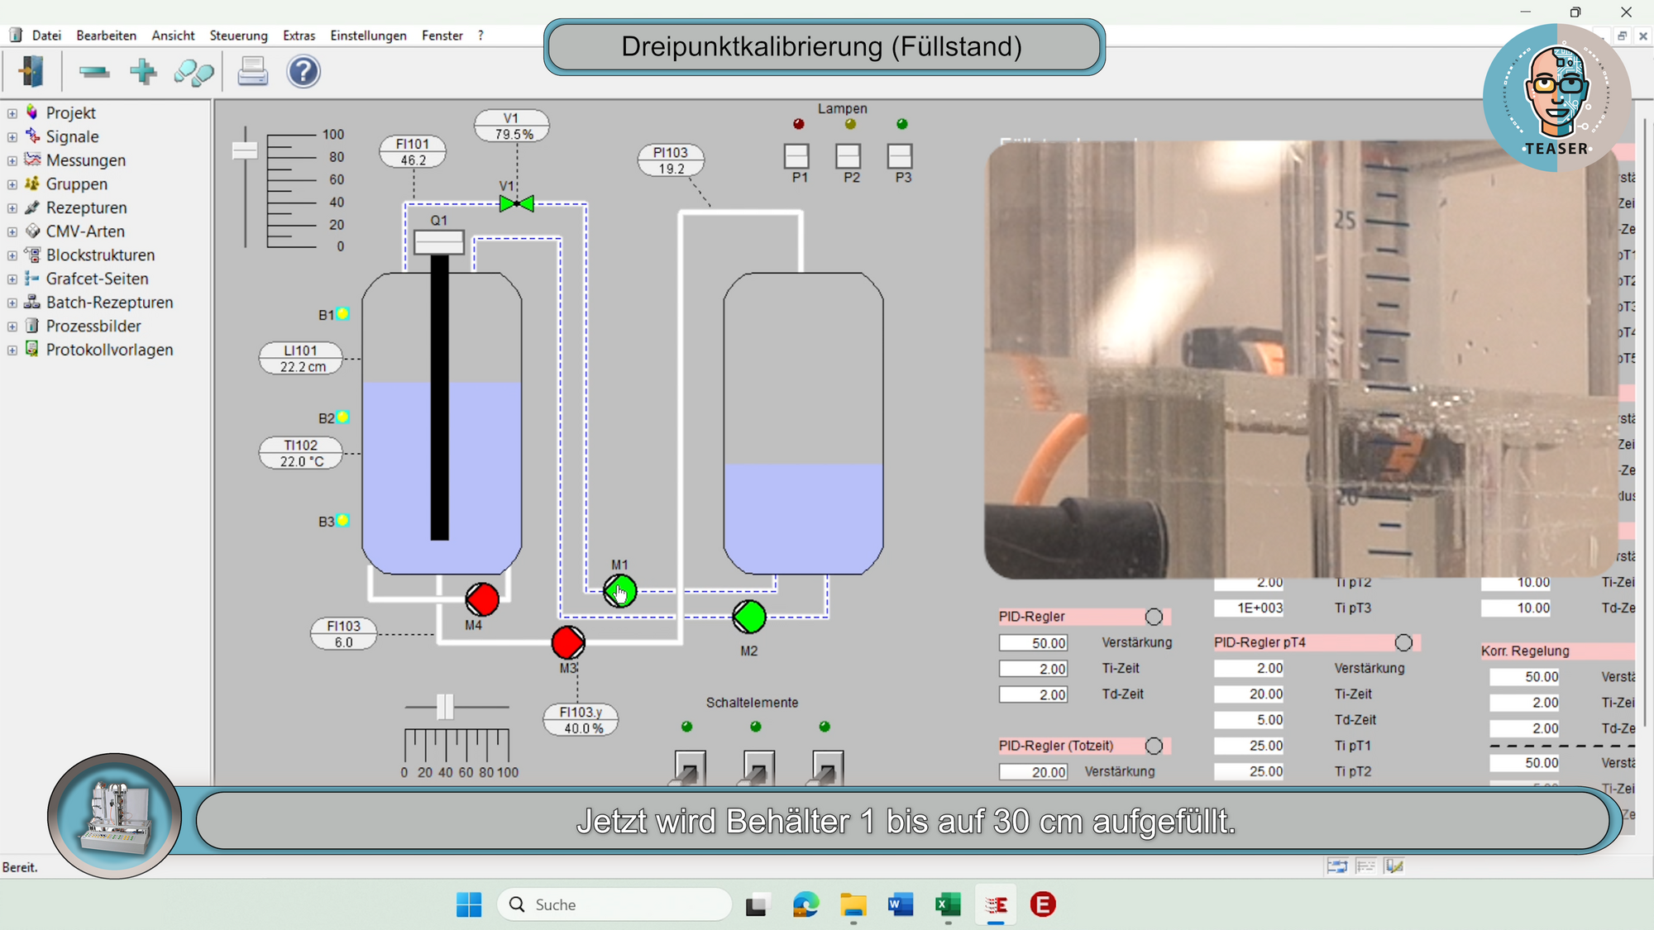
Task: Select the PID-Regler pT4 radio button
Action: click(1403, 642)
